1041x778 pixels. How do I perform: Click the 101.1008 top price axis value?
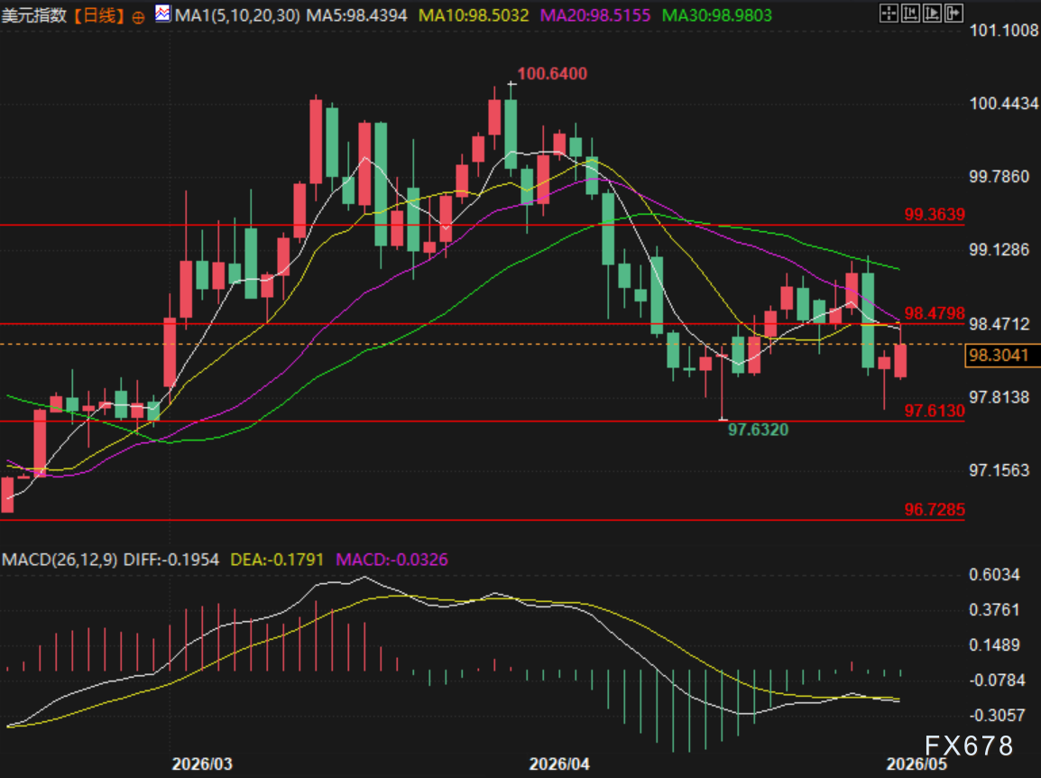point(1003,30)
